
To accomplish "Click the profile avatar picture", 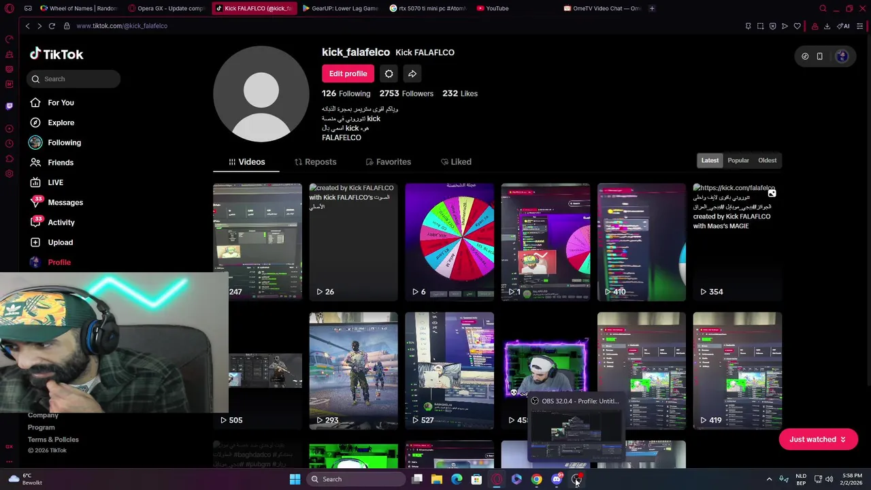I will point(261,94).
